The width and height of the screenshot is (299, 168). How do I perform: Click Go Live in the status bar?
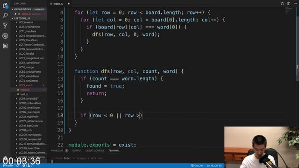pyautogui.click(x=197, y=166)
